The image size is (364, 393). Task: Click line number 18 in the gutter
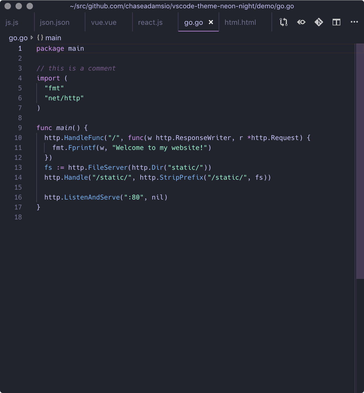18,217
